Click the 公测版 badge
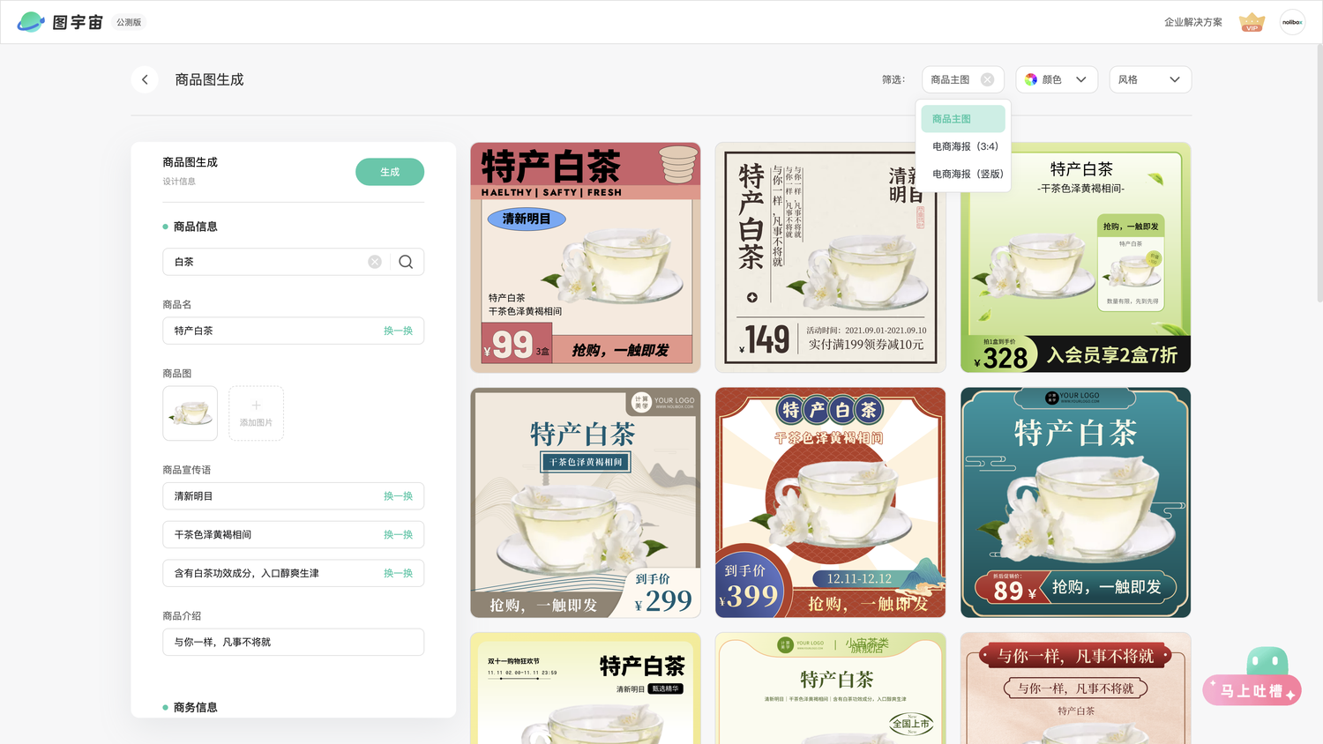The width and height of the screenshot is (1323, 744). (x=129, y=22)
